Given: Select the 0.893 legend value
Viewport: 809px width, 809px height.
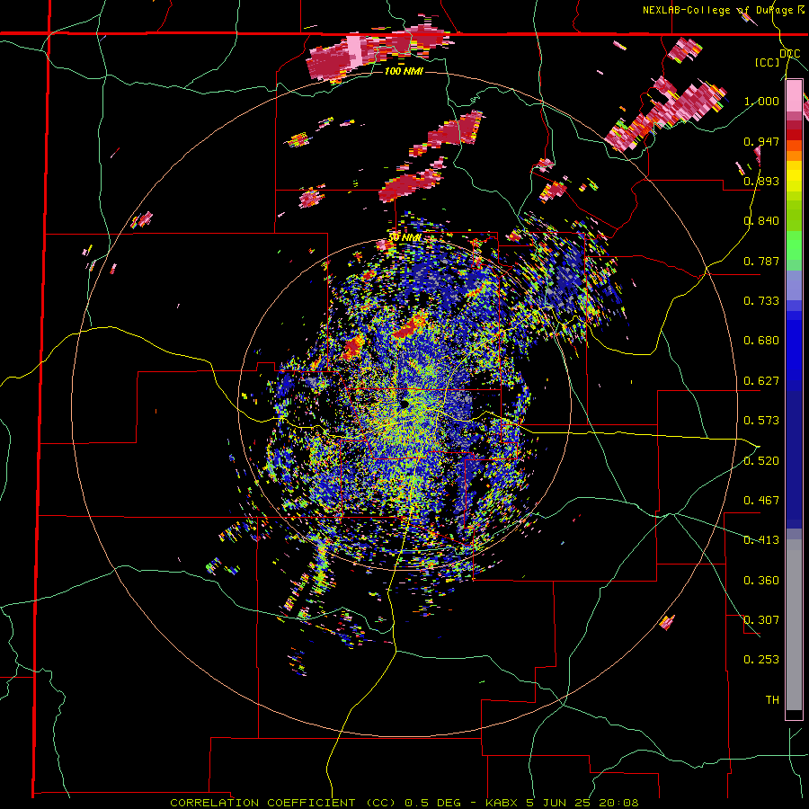Looking at the screenshot, I should (761, 181).
